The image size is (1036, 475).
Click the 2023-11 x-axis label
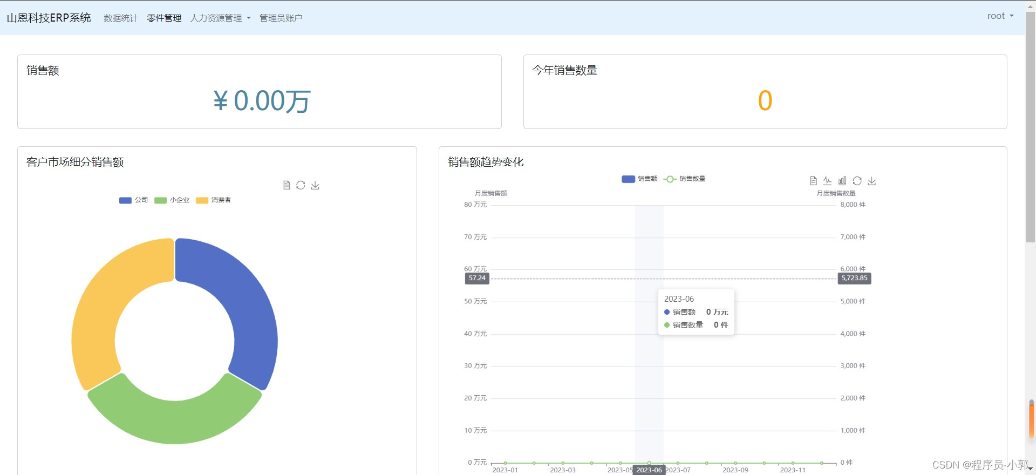793,470
